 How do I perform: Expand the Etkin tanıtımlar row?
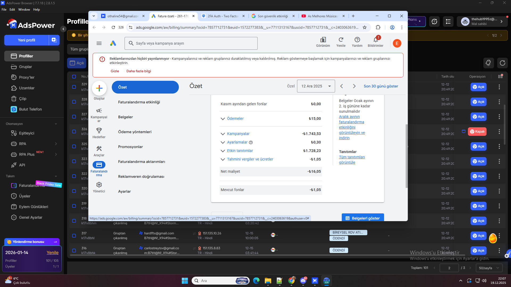pos(223,151)
